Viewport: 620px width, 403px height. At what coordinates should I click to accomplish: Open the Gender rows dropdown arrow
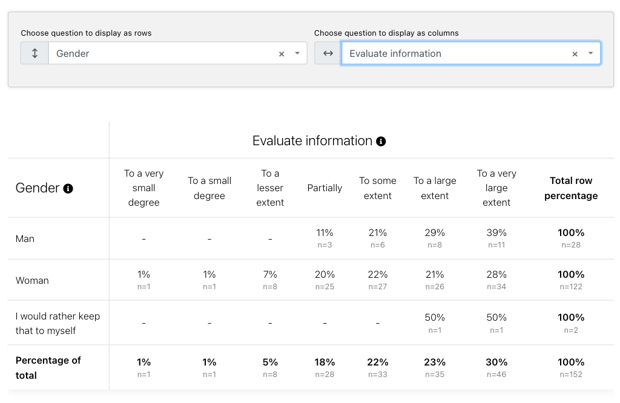point(297,53)
